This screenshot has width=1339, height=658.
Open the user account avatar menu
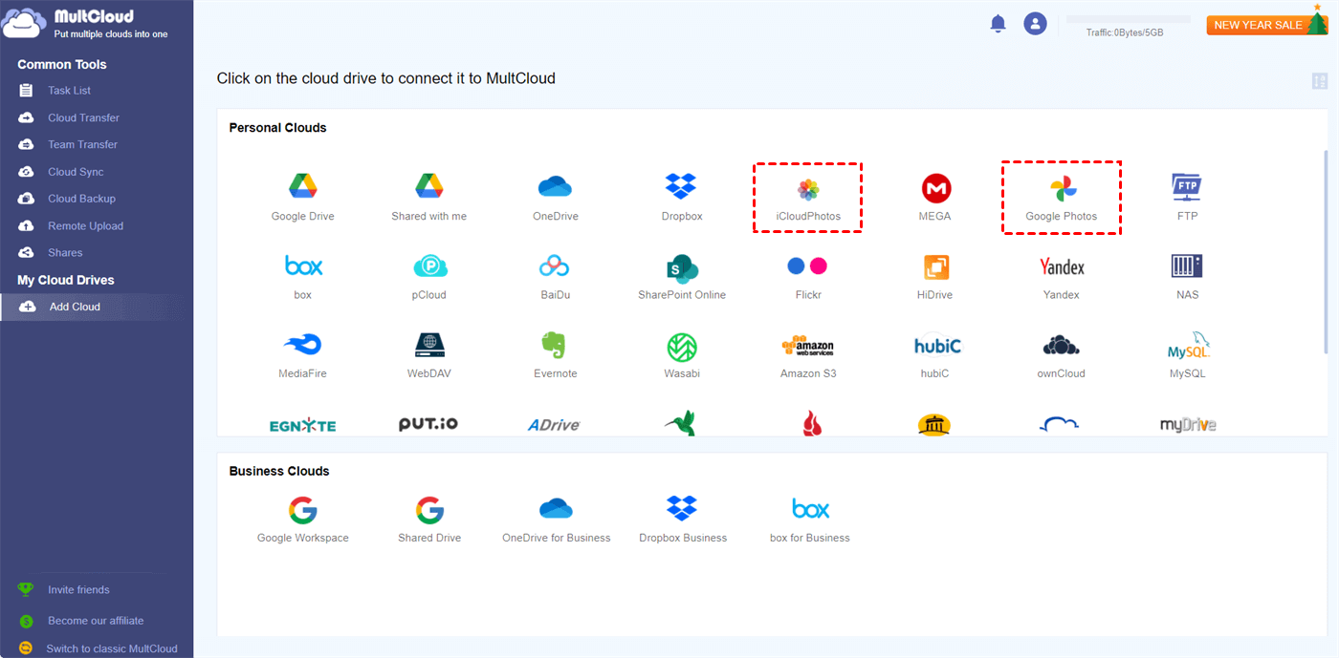coord(1035,23)
